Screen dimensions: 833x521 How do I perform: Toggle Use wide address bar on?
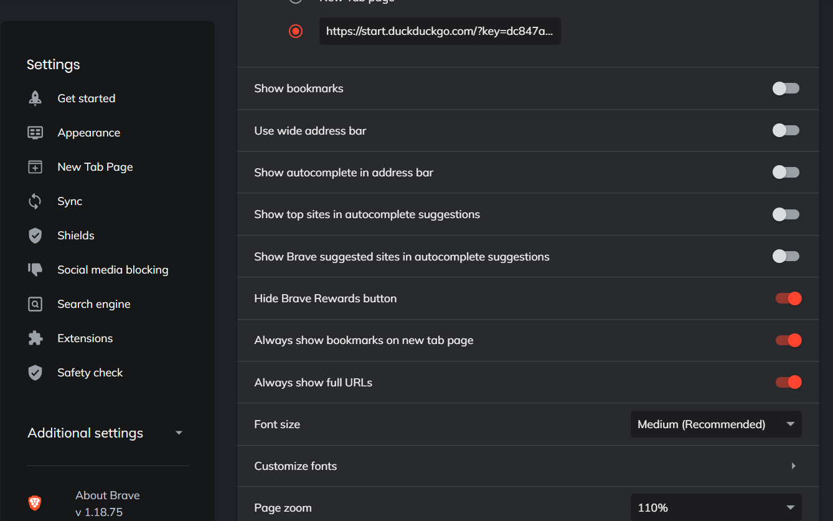click(x=786, y=130)
